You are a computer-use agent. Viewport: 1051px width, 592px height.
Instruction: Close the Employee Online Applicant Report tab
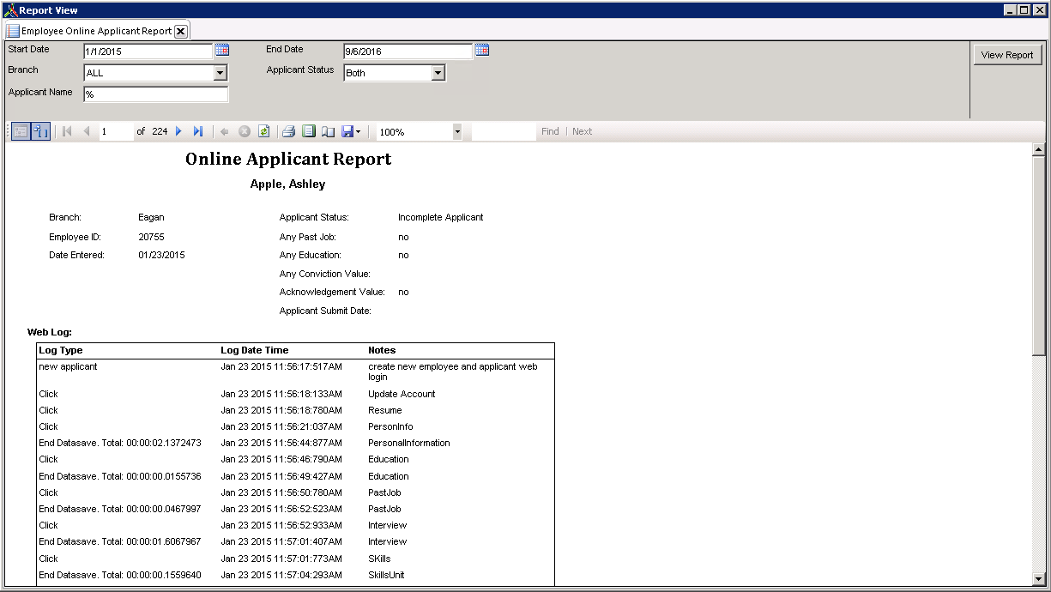click(x=180, y=28)
